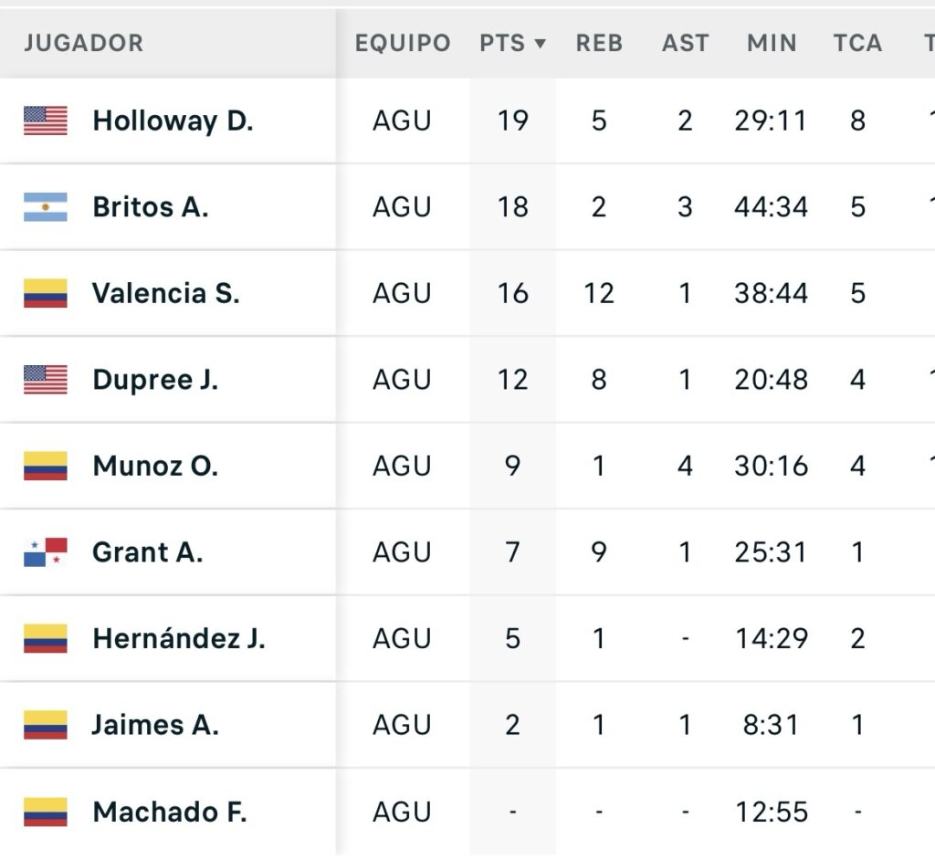Image resolution: width=935 pixels, height=860 pixels.
Task: Click AGU team in Valencia S. row
Action: 402,293
